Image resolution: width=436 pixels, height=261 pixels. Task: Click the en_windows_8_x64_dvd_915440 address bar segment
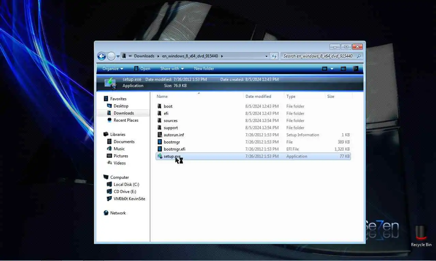[x=190, y=56]
